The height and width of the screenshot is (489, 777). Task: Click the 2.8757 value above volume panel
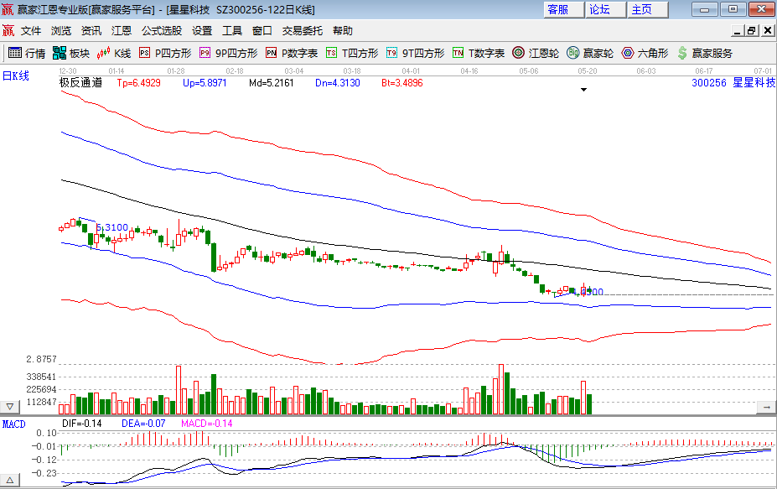tap(42, 359)
